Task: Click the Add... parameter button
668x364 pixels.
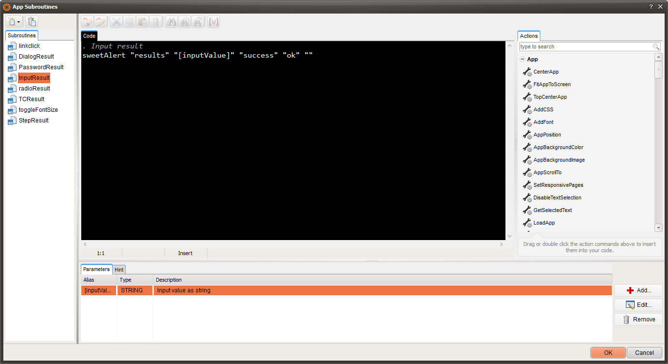Action: coord(638,290)
